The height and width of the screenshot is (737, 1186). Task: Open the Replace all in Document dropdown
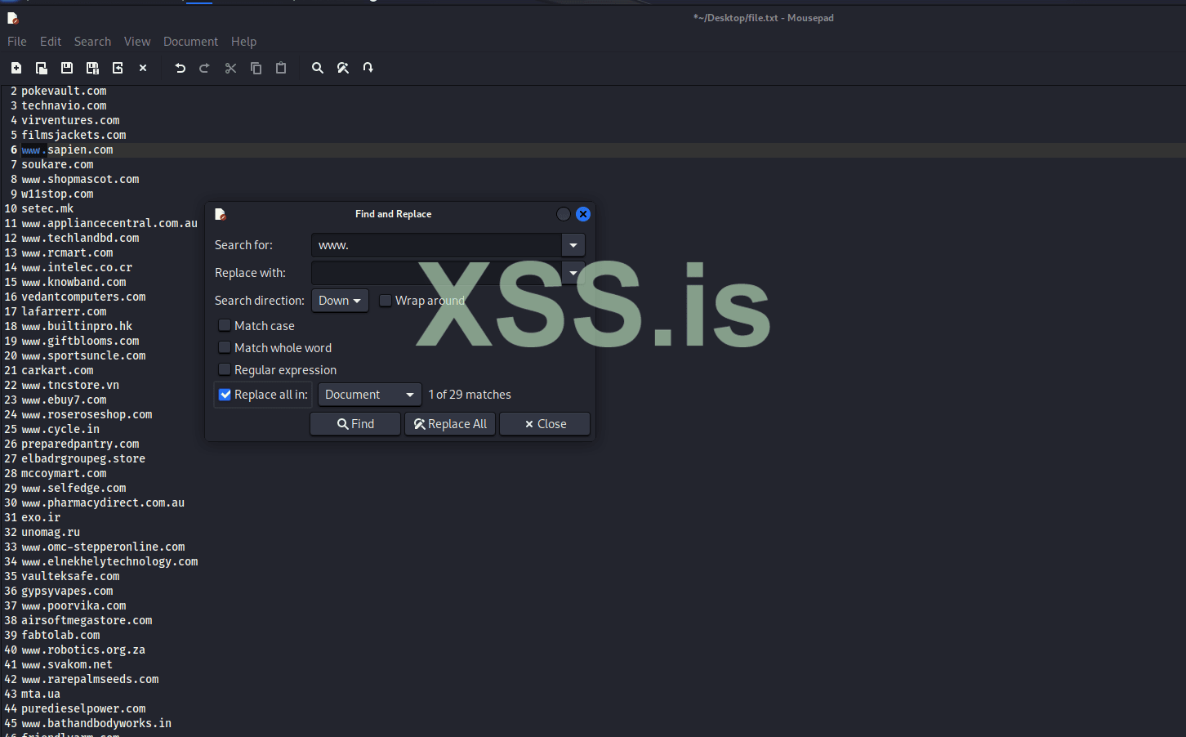click(370, 395)
